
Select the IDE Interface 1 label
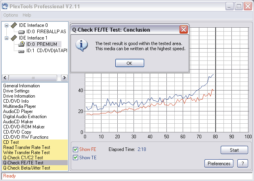[x=33, y=38]
